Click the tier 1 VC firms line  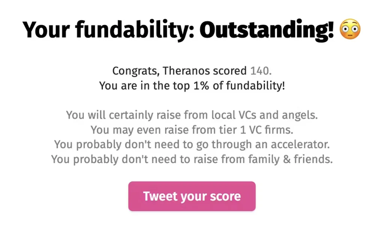(192, 130)
